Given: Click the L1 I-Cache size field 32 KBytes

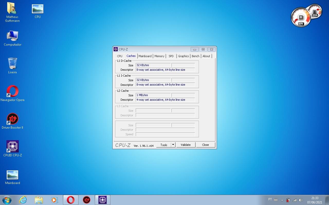Looking at the screenshot, I should (153, 80).
